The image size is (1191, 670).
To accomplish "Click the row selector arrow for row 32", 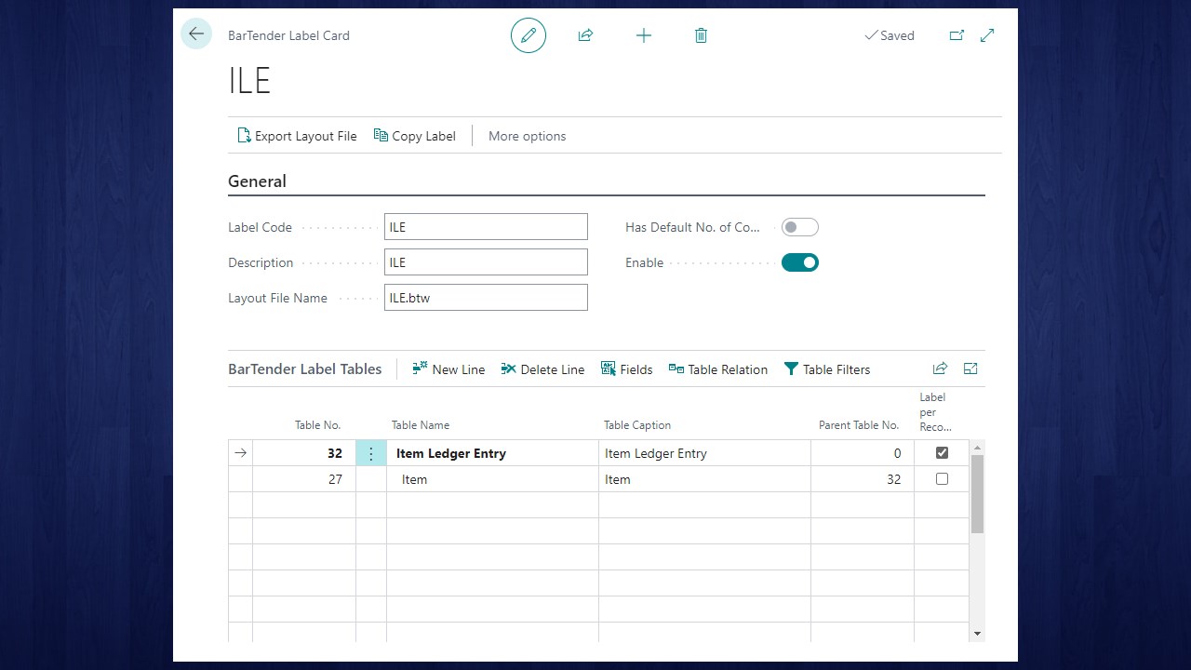I will point(240,453).
